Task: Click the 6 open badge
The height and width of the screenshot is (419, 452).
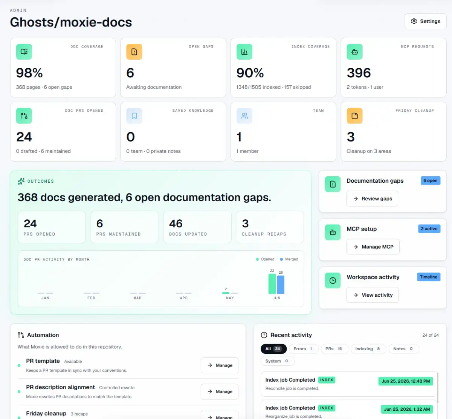Action: [x=431, y=180]
